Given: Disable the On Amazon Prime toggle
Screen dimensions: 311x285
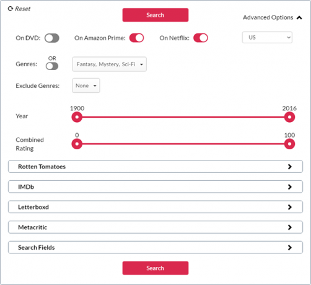Looking at the screenshot, I should (x=136, y=38).
